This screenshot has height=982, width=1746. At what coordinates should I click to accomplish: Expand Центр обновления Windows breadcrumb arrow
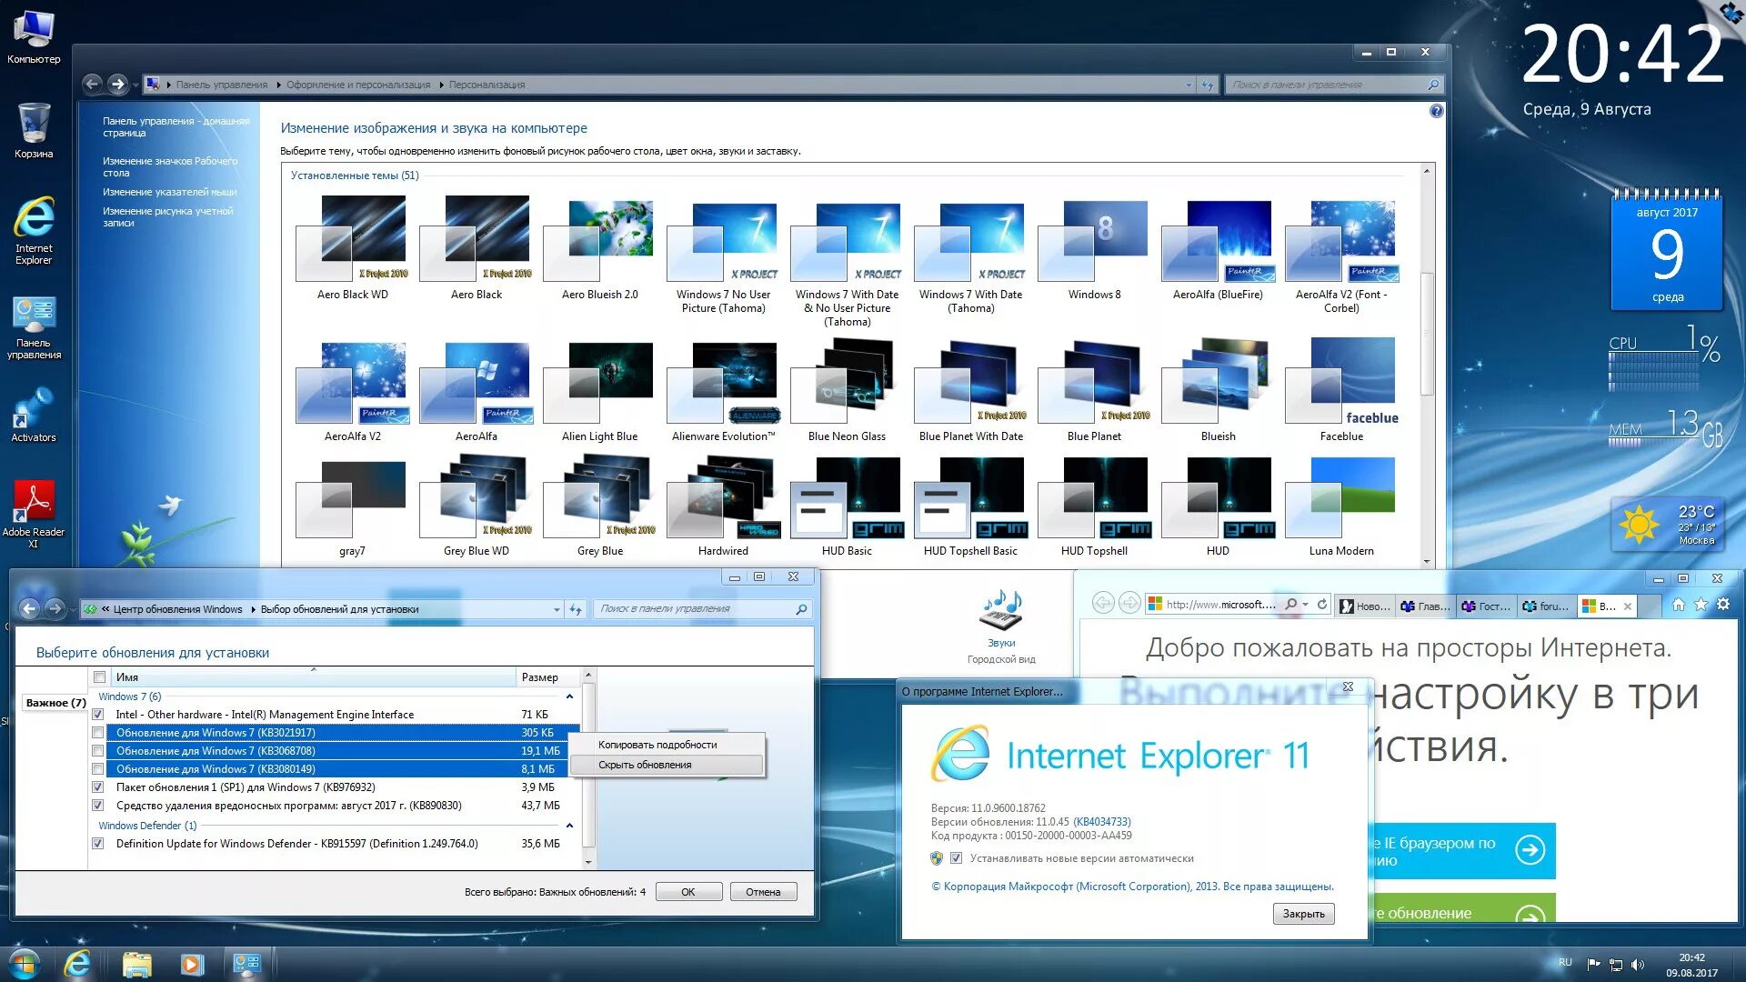pyautogui.click(x=253, y=609)
